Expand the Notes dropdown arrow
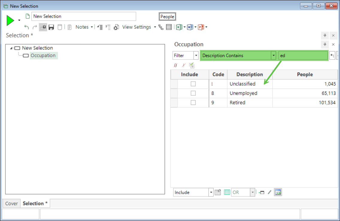Viewport: 340px width, 221px height. coord(92,27)
